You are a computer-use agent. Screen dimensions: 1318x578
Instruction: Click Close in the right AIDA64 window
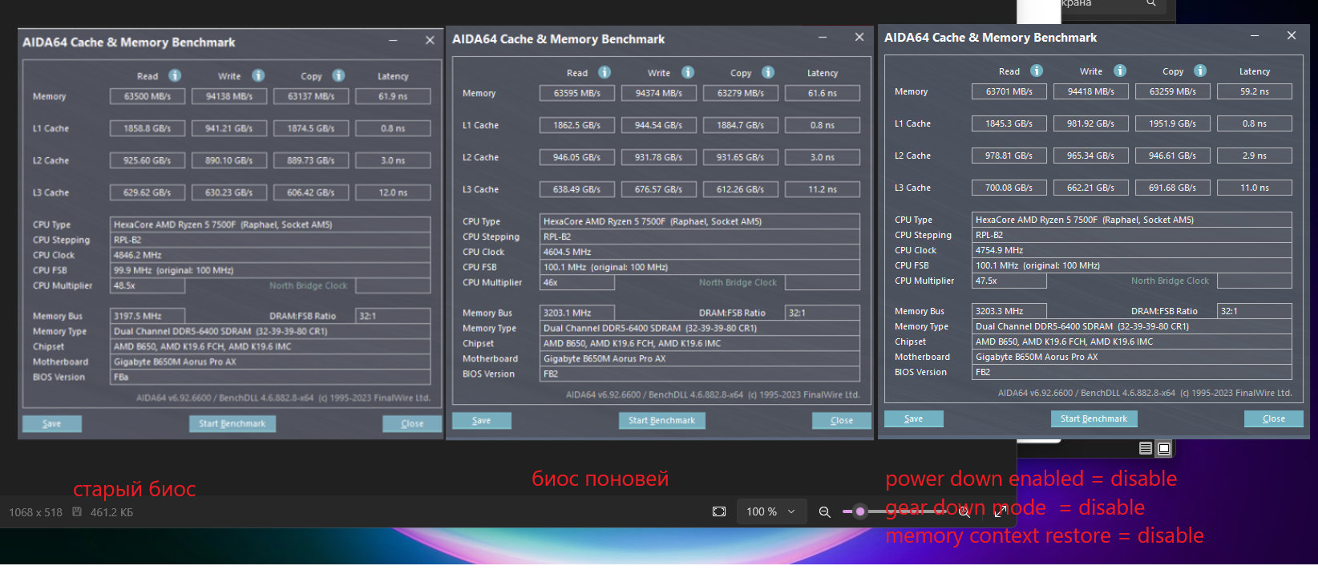[1274, 418]
